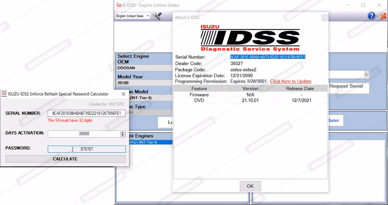Click the Model Year 20100 field
The height and width of the screenshot is (205, 388).
[145, 83]
